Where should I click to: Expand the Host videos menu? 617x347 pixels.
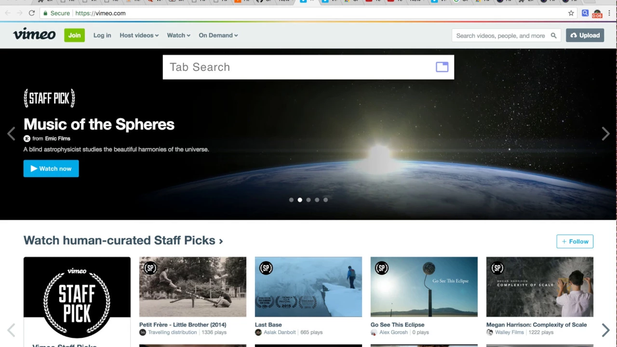[x=139, y=35]
